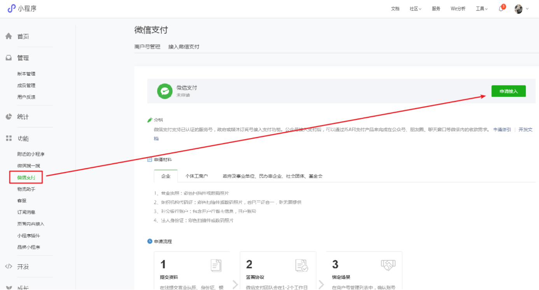The width and height of the screenshot is (539, 290).
Task: Open the 申请指引 link
Action: 502,130
